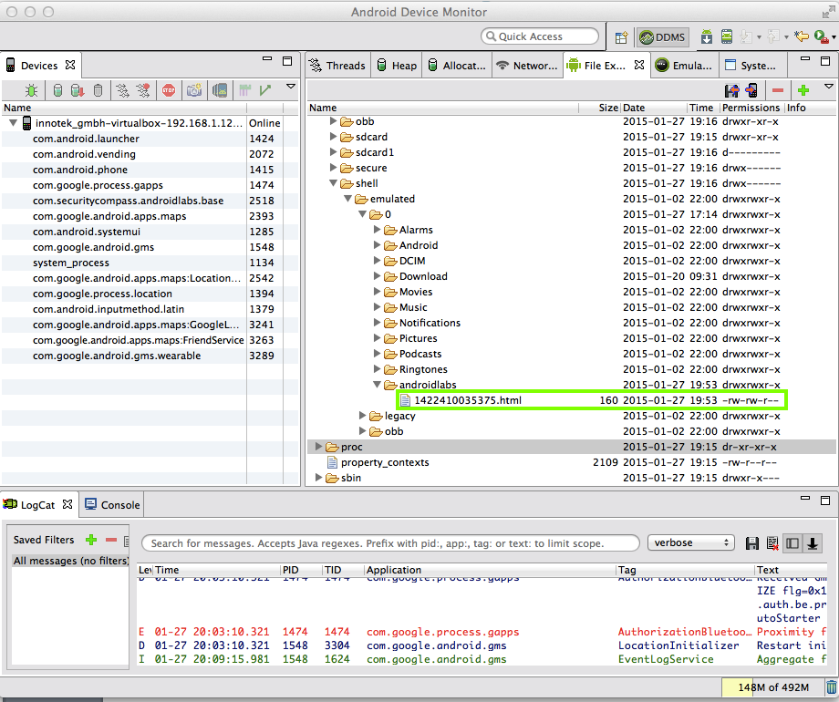Viewport: 839px width, 702px height.
Task: Switch to the Heap tab
Action: point(397,66)
